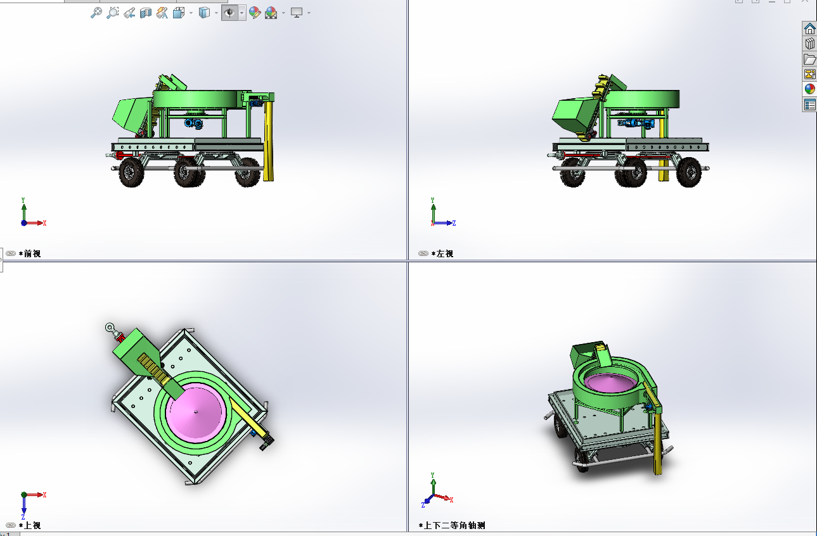Expand the View Orientation dropdown arrow
Viewport: 817px width, 536px height.
click(x=191, y=13)
